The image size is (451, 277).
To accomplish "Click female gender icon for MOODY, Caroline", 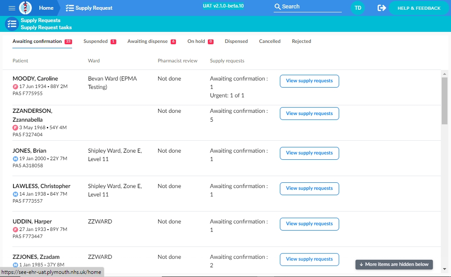I will (x=15, y=86).
